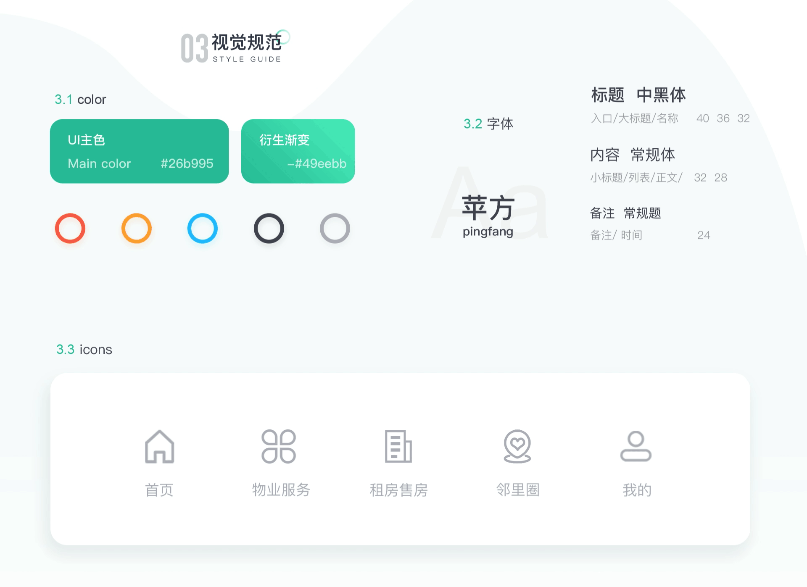Select the 物业服务 four-leaf icon
The image size is (807, 587).
[279, 446]
